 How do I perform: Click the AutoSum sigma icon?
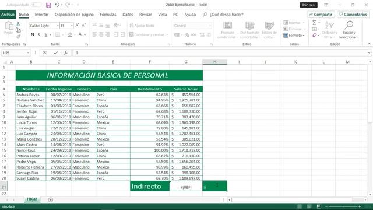315,23
